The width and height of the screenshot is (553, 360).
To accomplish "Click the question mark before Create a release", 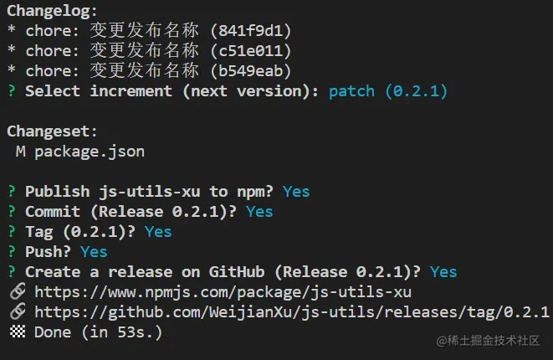I will point(12,272).
